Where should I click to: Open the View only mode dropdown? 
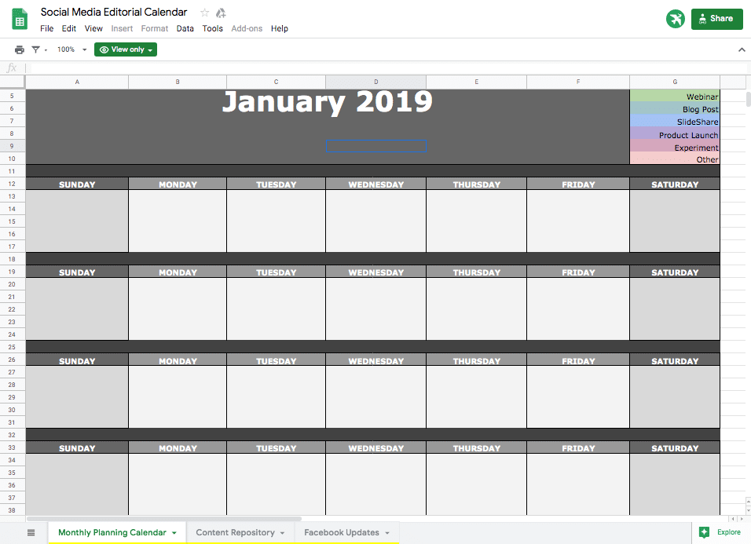point(126,49)
